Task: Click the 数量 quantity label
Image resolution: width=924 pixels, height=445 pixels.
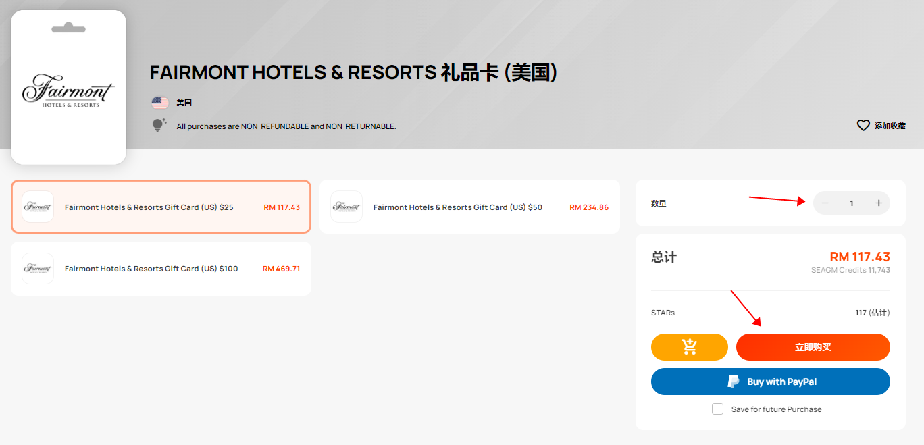Action: pos(659,203)
